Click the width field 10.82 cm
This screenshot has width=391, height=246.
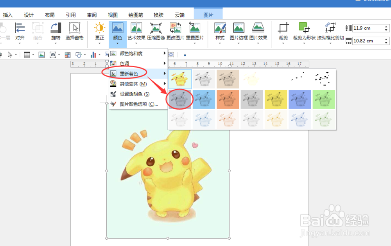(368, 41)
